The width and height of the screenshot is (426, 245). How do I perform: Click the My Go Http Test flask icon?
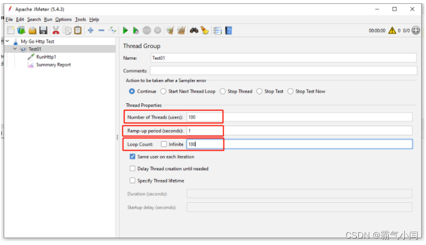point(15,42)
